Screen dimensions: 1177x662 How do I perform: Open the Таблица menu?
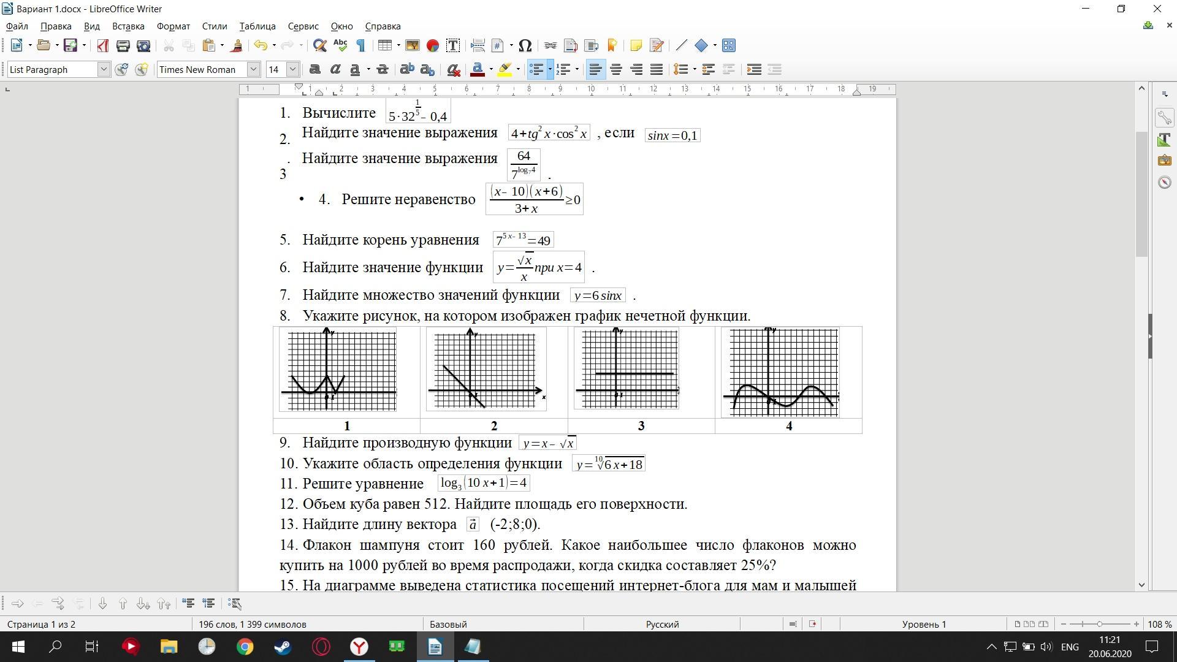click(x=257, y=26)
